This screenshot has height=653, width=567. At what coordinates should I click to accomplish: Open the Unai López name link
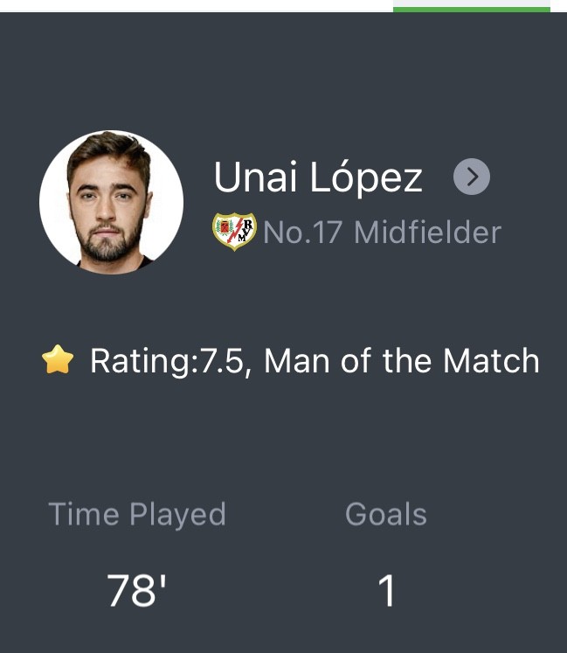318,177
